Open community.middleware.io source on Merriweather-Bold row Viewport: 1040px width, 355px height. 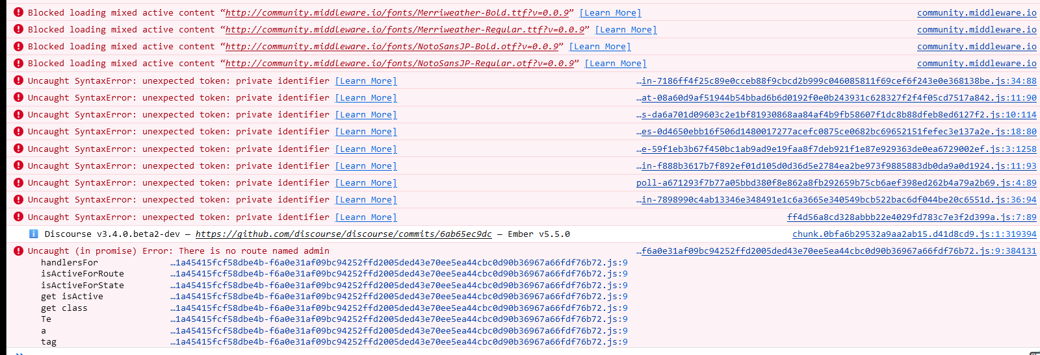pos(977,12)
